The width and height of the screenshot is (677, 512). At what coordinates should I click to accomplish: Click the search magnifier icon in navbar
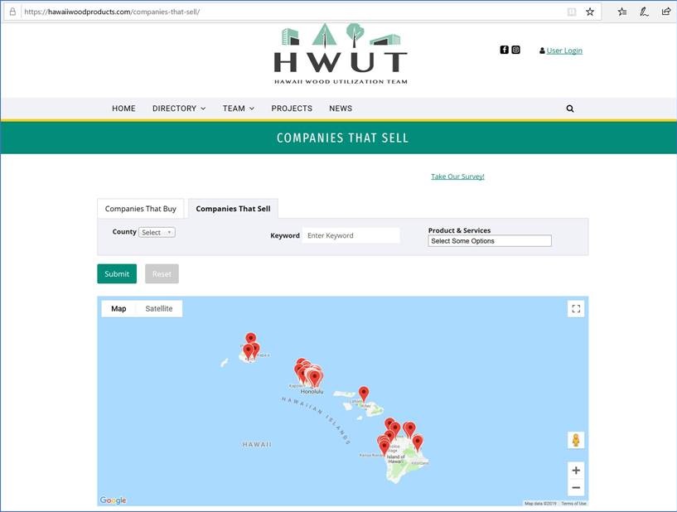click(570, 109)
